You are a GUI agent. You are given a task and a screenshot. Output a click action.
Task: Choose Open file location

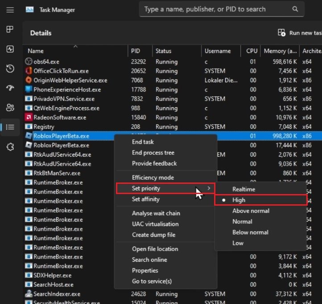(x=165, y=249)
